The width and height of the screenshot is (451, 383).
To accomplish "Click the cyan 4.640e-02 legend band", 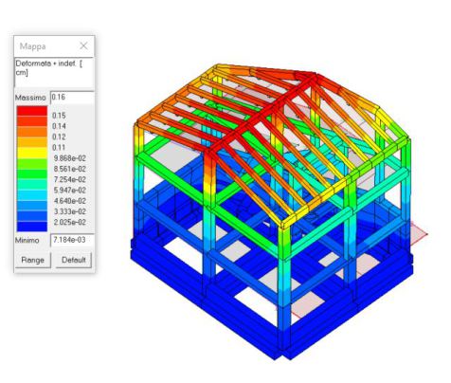I will tap(32, 195).
